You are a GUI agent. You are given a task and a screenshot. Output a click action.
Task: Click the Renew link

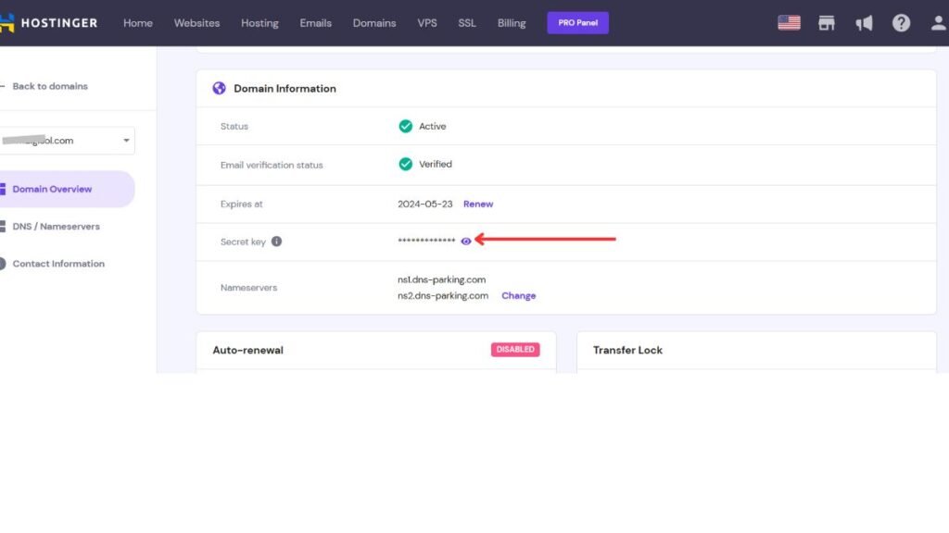(x=478, y=205)
